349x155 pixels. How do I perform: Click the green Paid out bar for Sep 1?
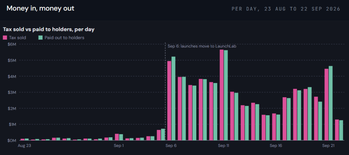[x=121, y=137]
